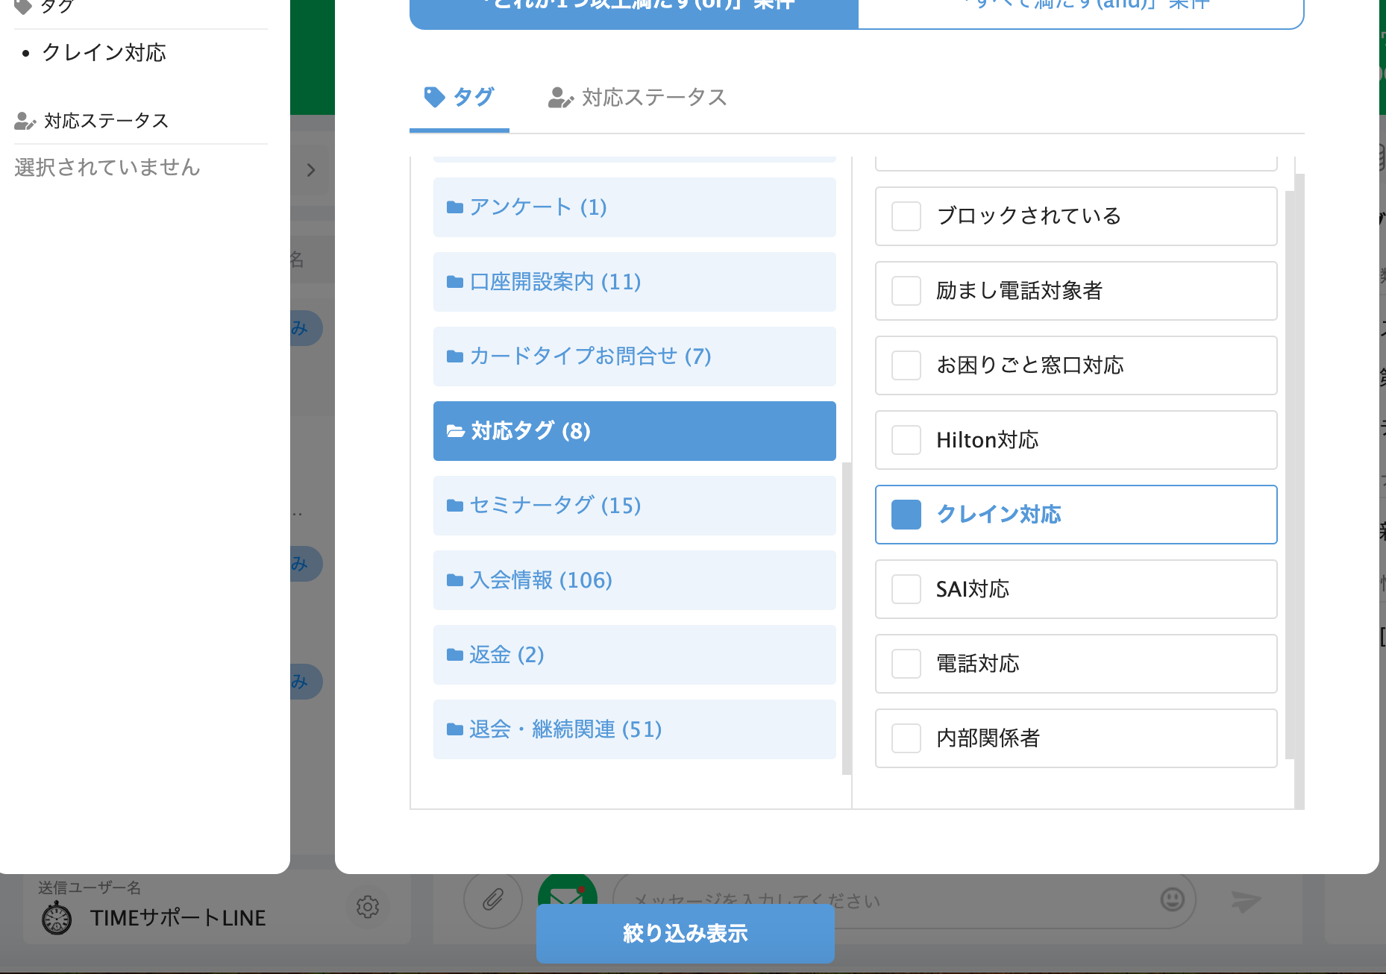
Task: Click the folder icon on 対応タグ
Action: pos(454,431)
